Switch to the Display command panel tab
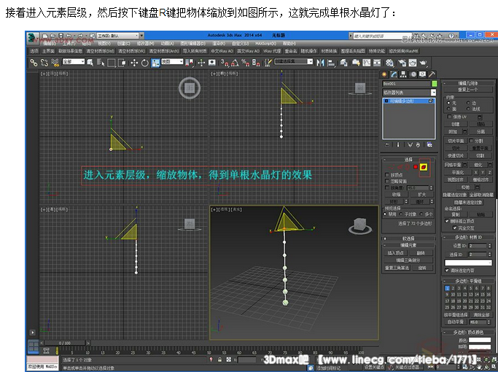The height and width of the screenshot is (372, 498). [422, 74]
